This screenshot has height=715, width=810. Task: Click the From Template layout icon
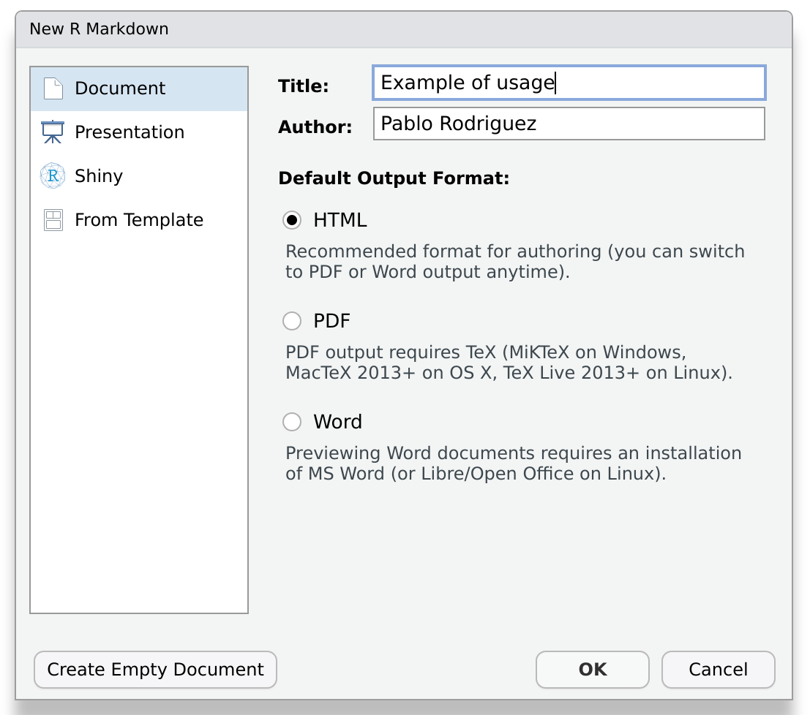pos(53,220)
